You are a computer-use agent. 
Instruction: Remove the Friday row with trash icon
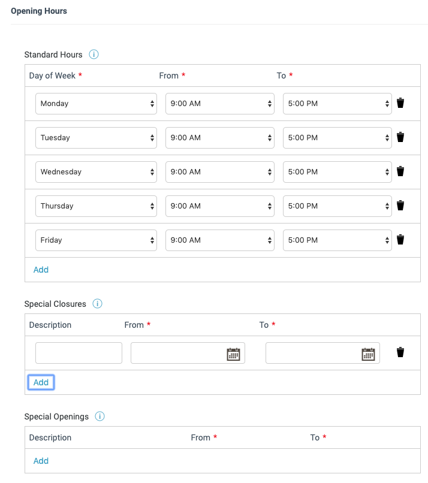(x=400, y=240)
